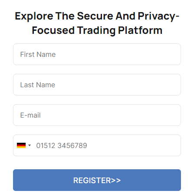Focus the First Name input field

[x=97, y=54]
